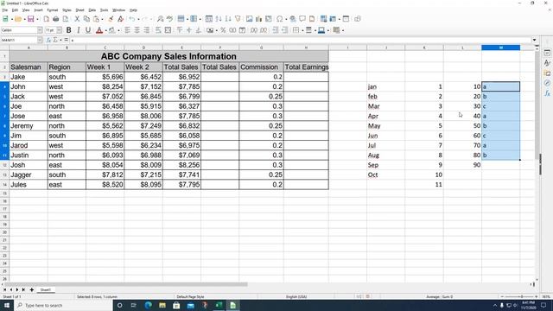553x311 pixels.
Task: Click the sidebar Functions icon
Action: (547, 93)
